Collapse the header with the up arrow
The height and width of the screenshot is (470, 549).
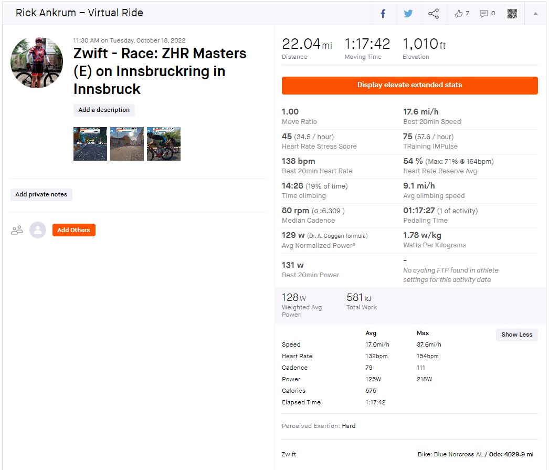pos(535,14)
